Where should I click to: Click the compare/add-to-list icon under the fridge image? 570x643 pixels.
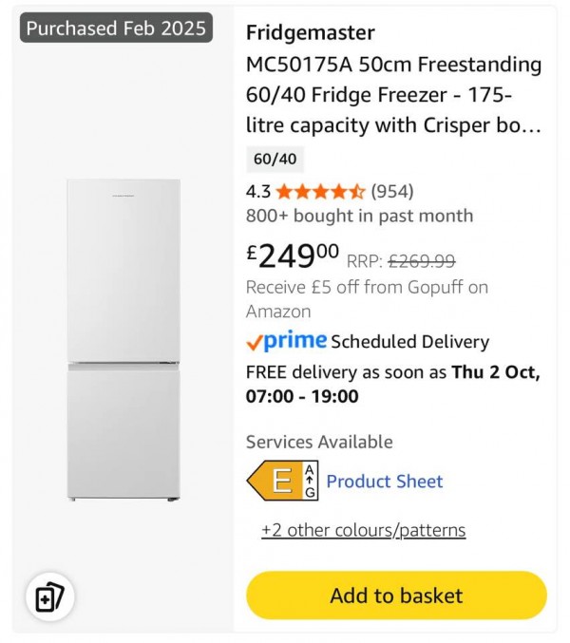tap(48, 598)
